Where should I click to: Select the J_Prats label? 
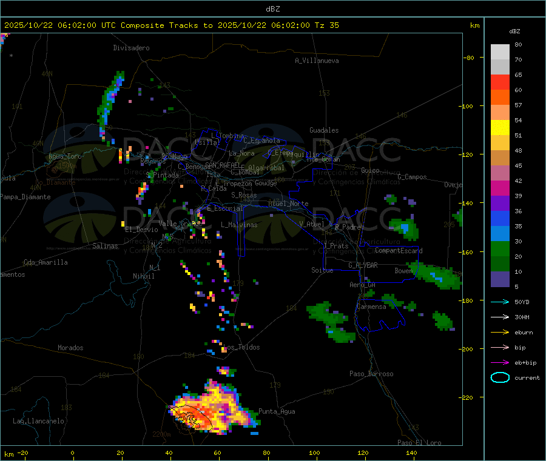(x=335, y=246)
